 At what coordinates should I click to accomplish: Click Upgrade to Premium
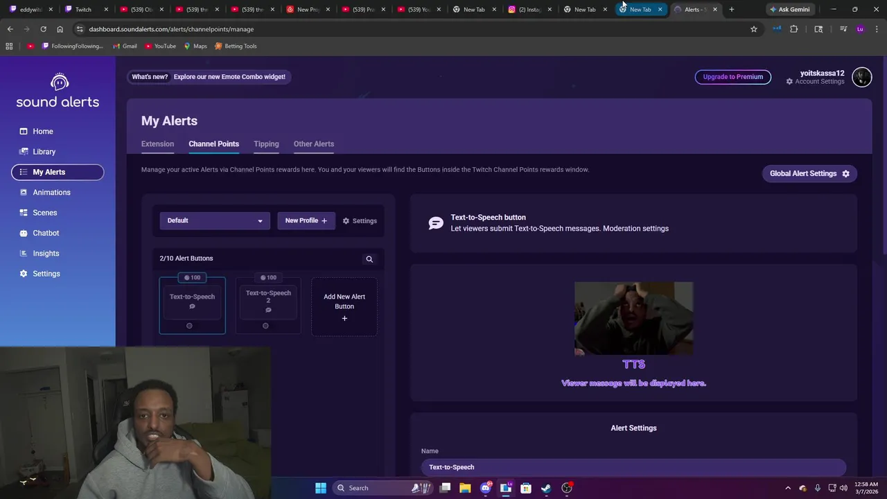tap(732, 77)
